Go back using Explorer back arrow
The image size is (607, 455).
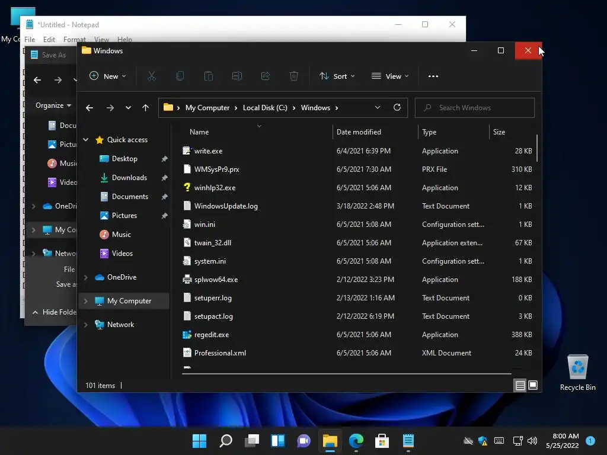pyautogui.click(x=90, y=108)
